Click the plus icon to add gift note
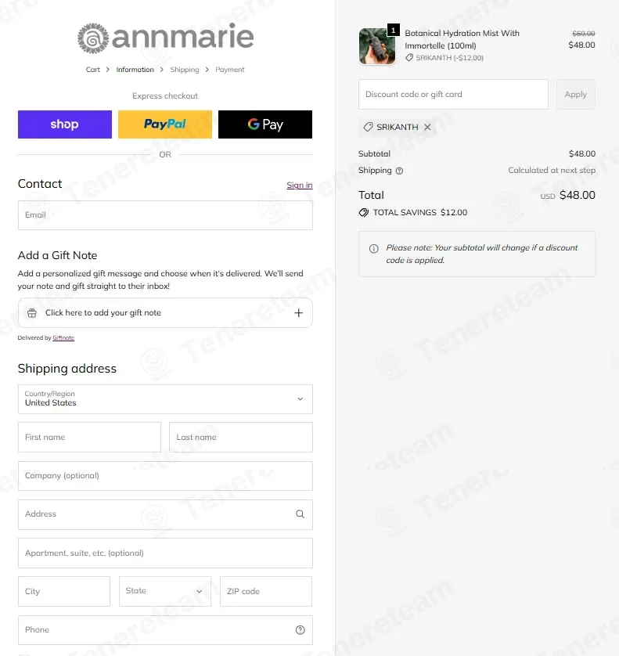619x656 pixels. point(299,313)
